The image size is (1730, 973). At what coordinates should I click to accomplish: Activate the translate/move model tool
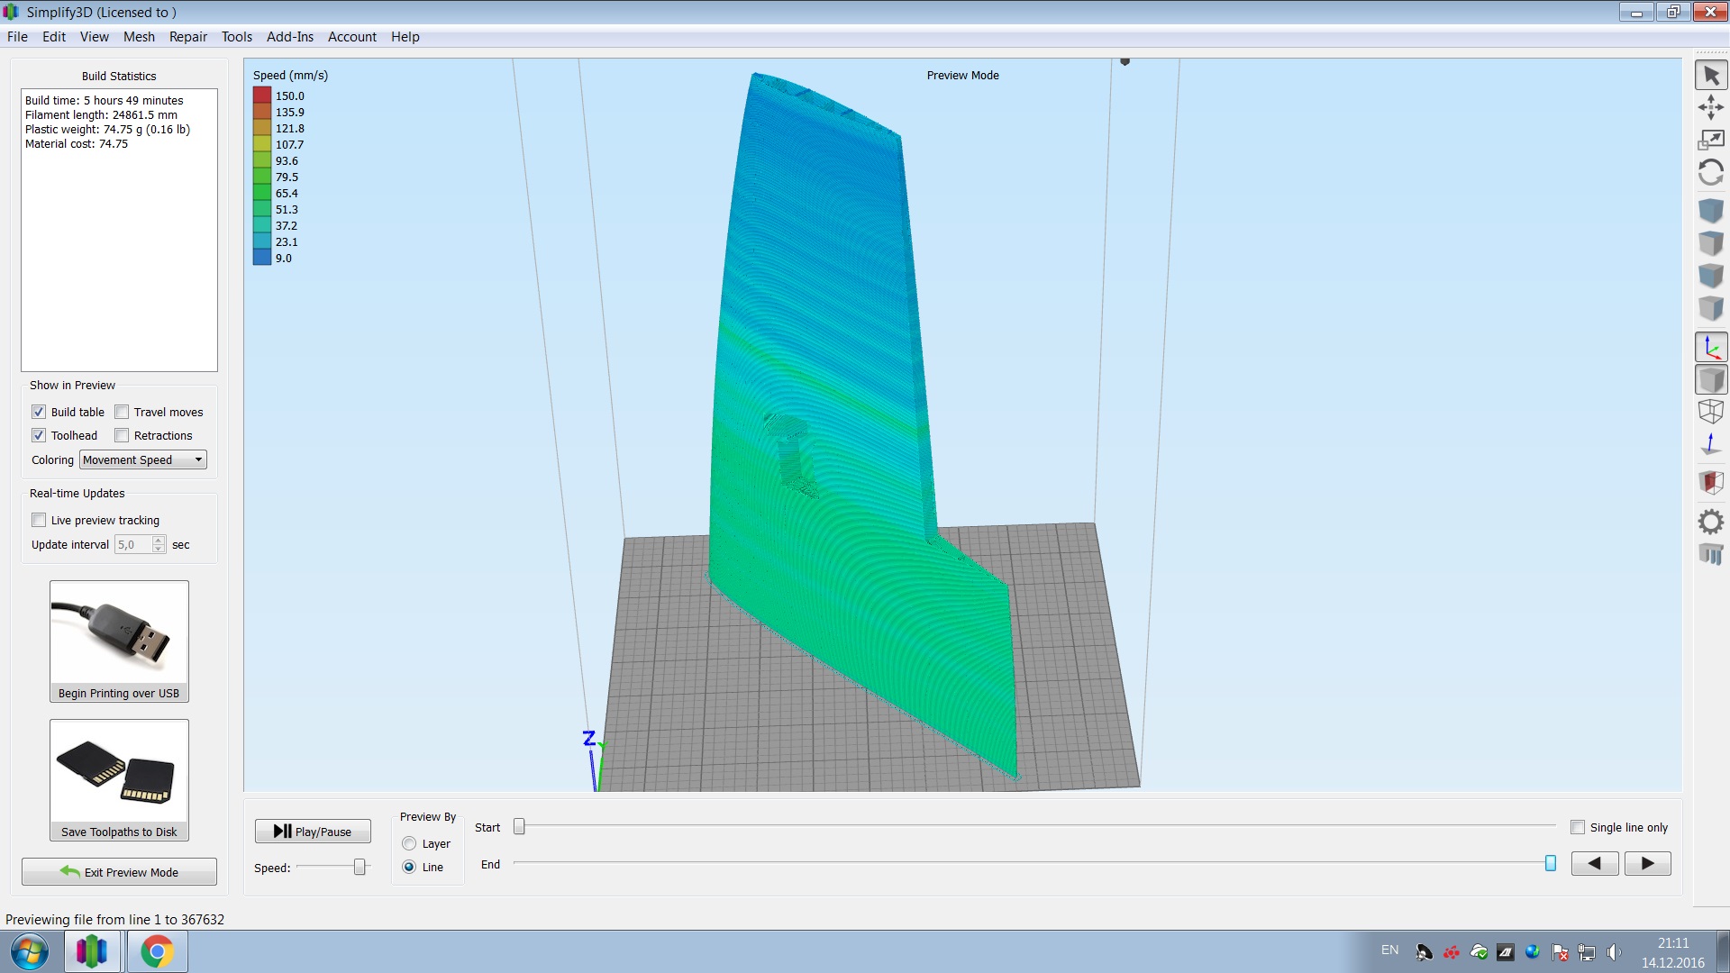(x=1710, y=108)
